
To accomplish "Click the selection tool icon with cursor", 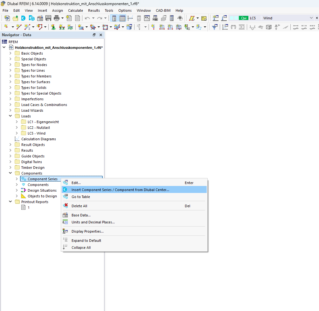I will [x=192, y=18].
